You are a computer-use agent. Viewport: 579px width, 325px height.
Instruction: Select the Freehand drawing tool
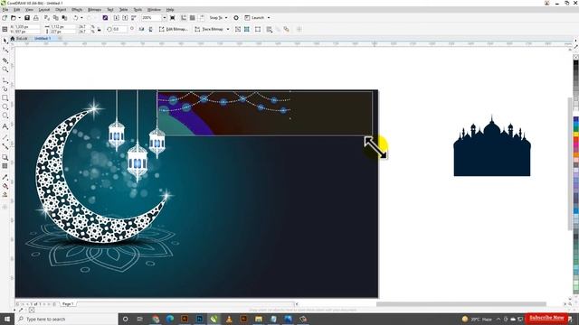point(5,79)
